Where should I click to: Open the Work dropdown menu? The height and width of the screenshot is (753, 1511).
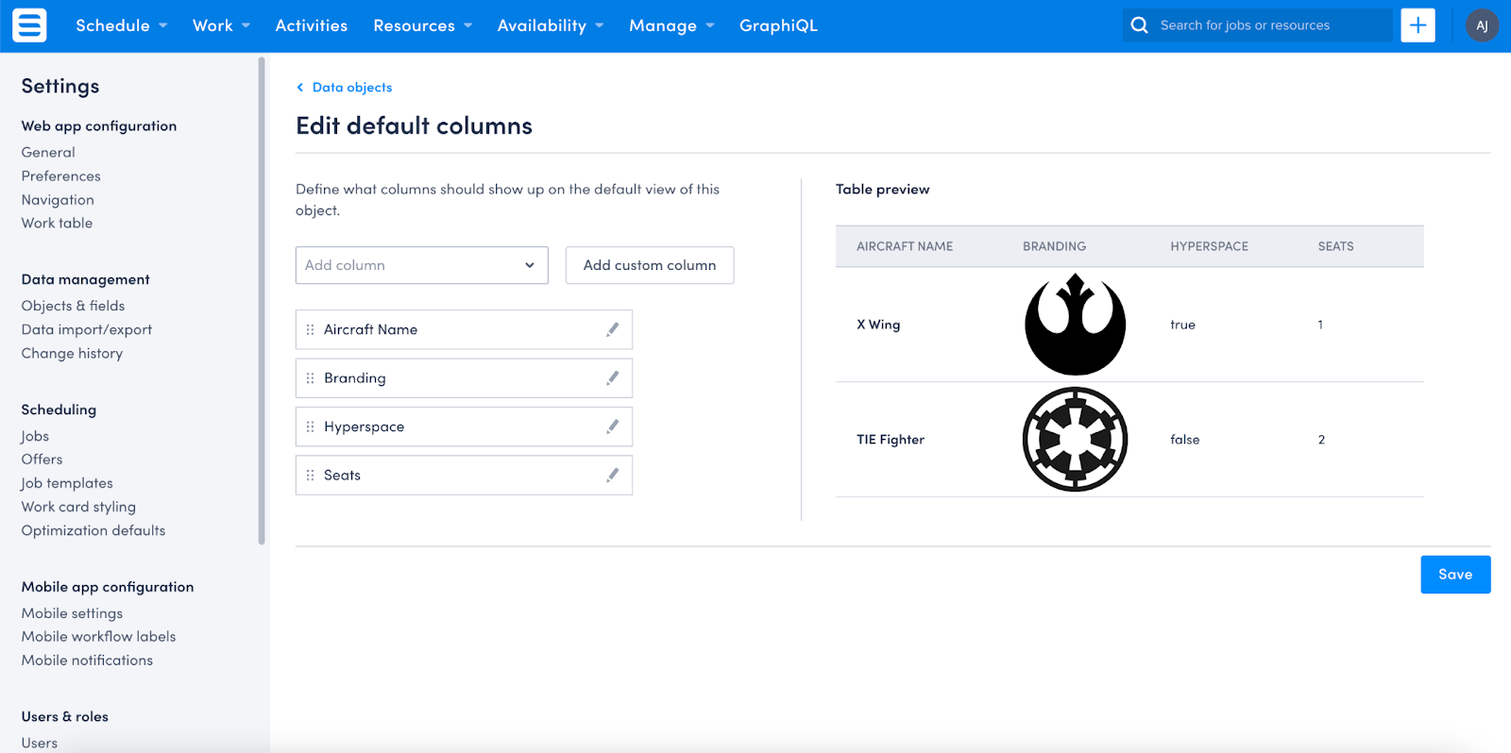222,25
